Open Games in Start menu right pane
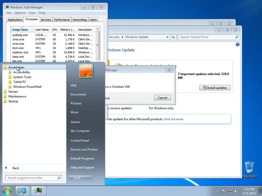Screen dimensions: 262x196 (75, 122)
